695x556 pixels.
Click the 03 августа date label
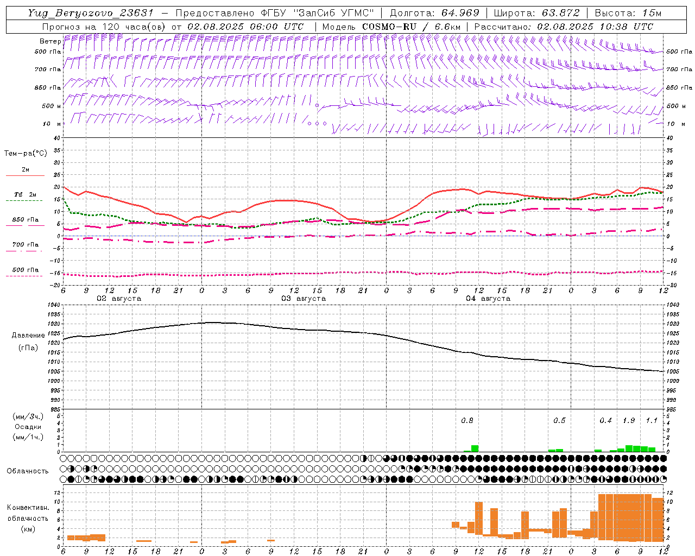[304, 299]
